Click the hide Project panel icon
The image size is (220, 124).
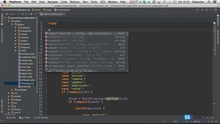point(36,14)
